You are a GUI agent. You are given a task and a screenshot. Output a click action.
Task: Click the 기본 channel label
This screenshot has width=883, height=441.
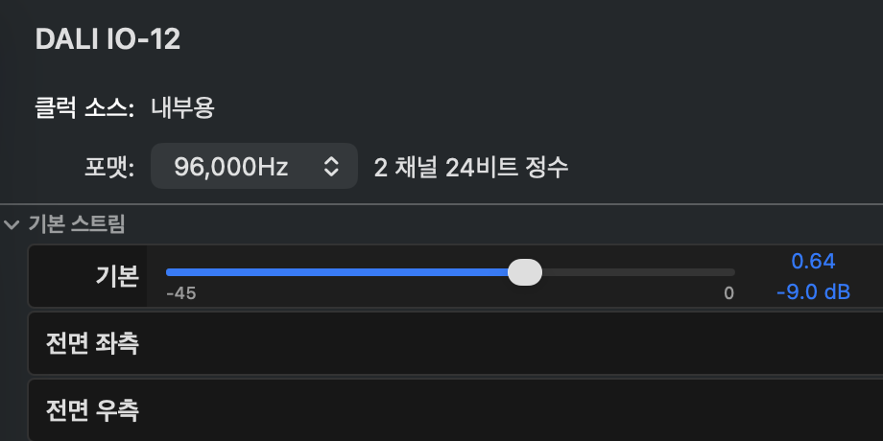[117, 276]
